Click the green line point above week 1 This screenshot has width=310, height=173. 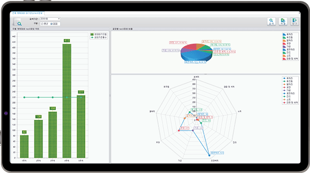coord(24,97)
